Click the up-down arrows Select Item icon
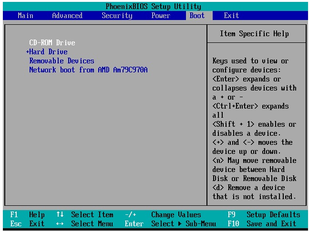The width and height of the screenshot is (309, 232). pos(60,215)
